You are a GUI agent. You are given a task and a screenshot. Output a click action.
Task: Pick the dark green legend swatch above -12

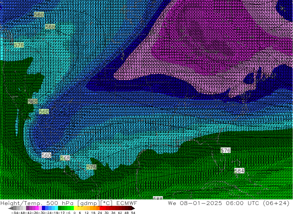click(x=59, y=208)
